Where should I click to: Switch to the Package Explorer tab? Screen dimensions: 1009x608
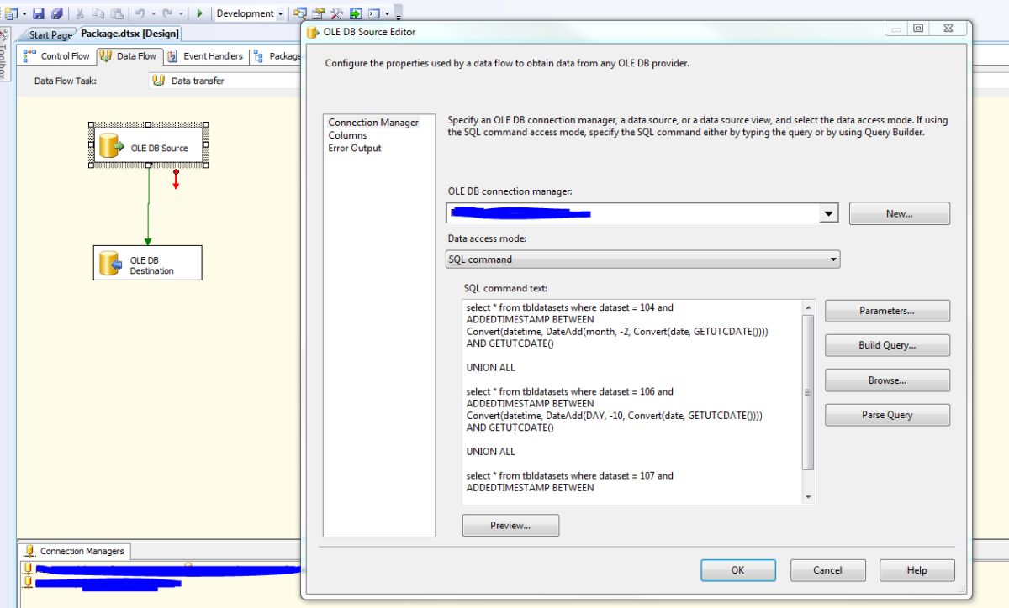tap(277, 56)
